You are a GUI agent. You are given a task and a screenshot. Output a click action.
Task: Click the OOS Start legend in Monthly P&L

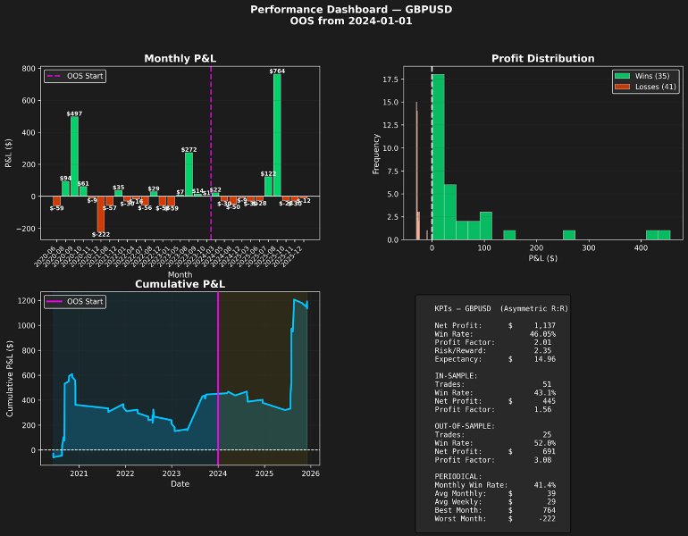(75, 76)
